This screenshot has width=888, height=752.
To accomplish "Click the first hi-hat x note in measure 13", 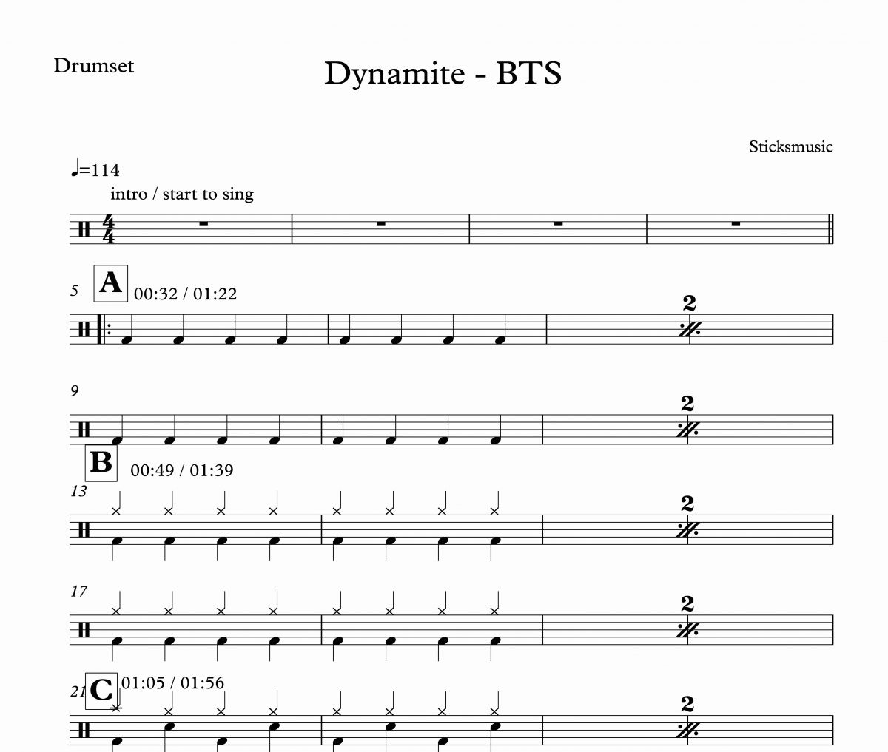I will (x=116, y=510).
